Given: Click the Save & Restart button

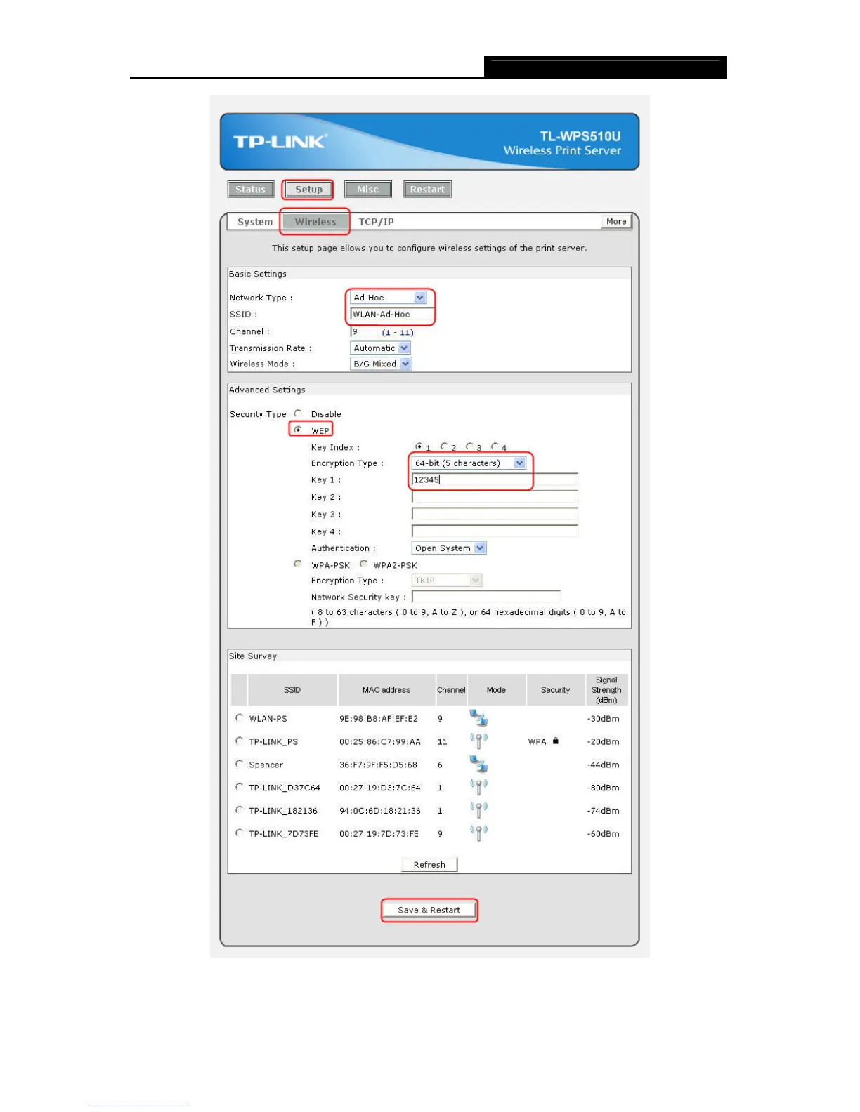Looking at the screenshot, I should 429,910.
